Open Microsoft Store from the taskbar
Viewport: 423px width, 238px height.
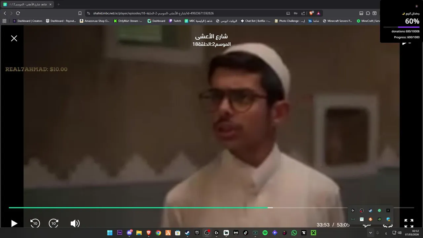point(178,233)
